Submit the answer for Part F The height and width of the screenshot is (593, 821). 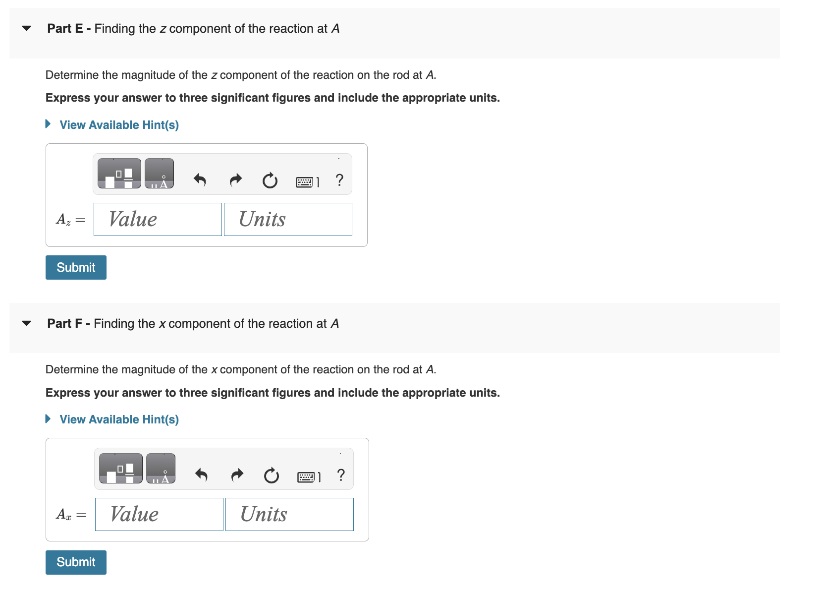(75, 562)
